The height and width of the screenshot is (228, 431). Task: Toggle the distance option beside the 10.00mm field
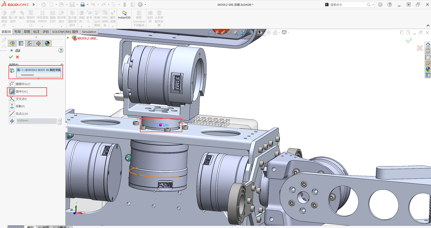point(12,121)
